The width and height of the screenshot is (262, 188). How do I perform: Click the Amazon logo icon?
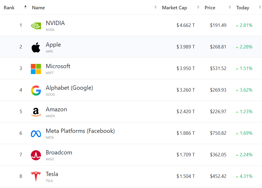point(36,112)
